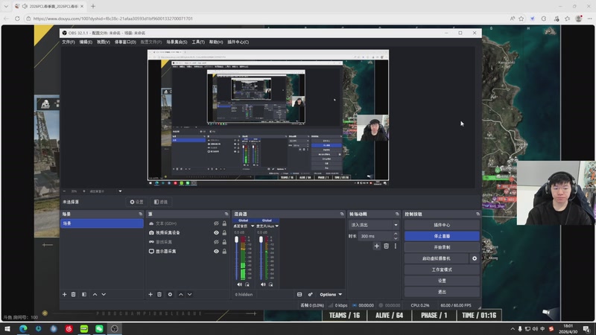Enable 工作室模式 studio mode button

[442, 269]
